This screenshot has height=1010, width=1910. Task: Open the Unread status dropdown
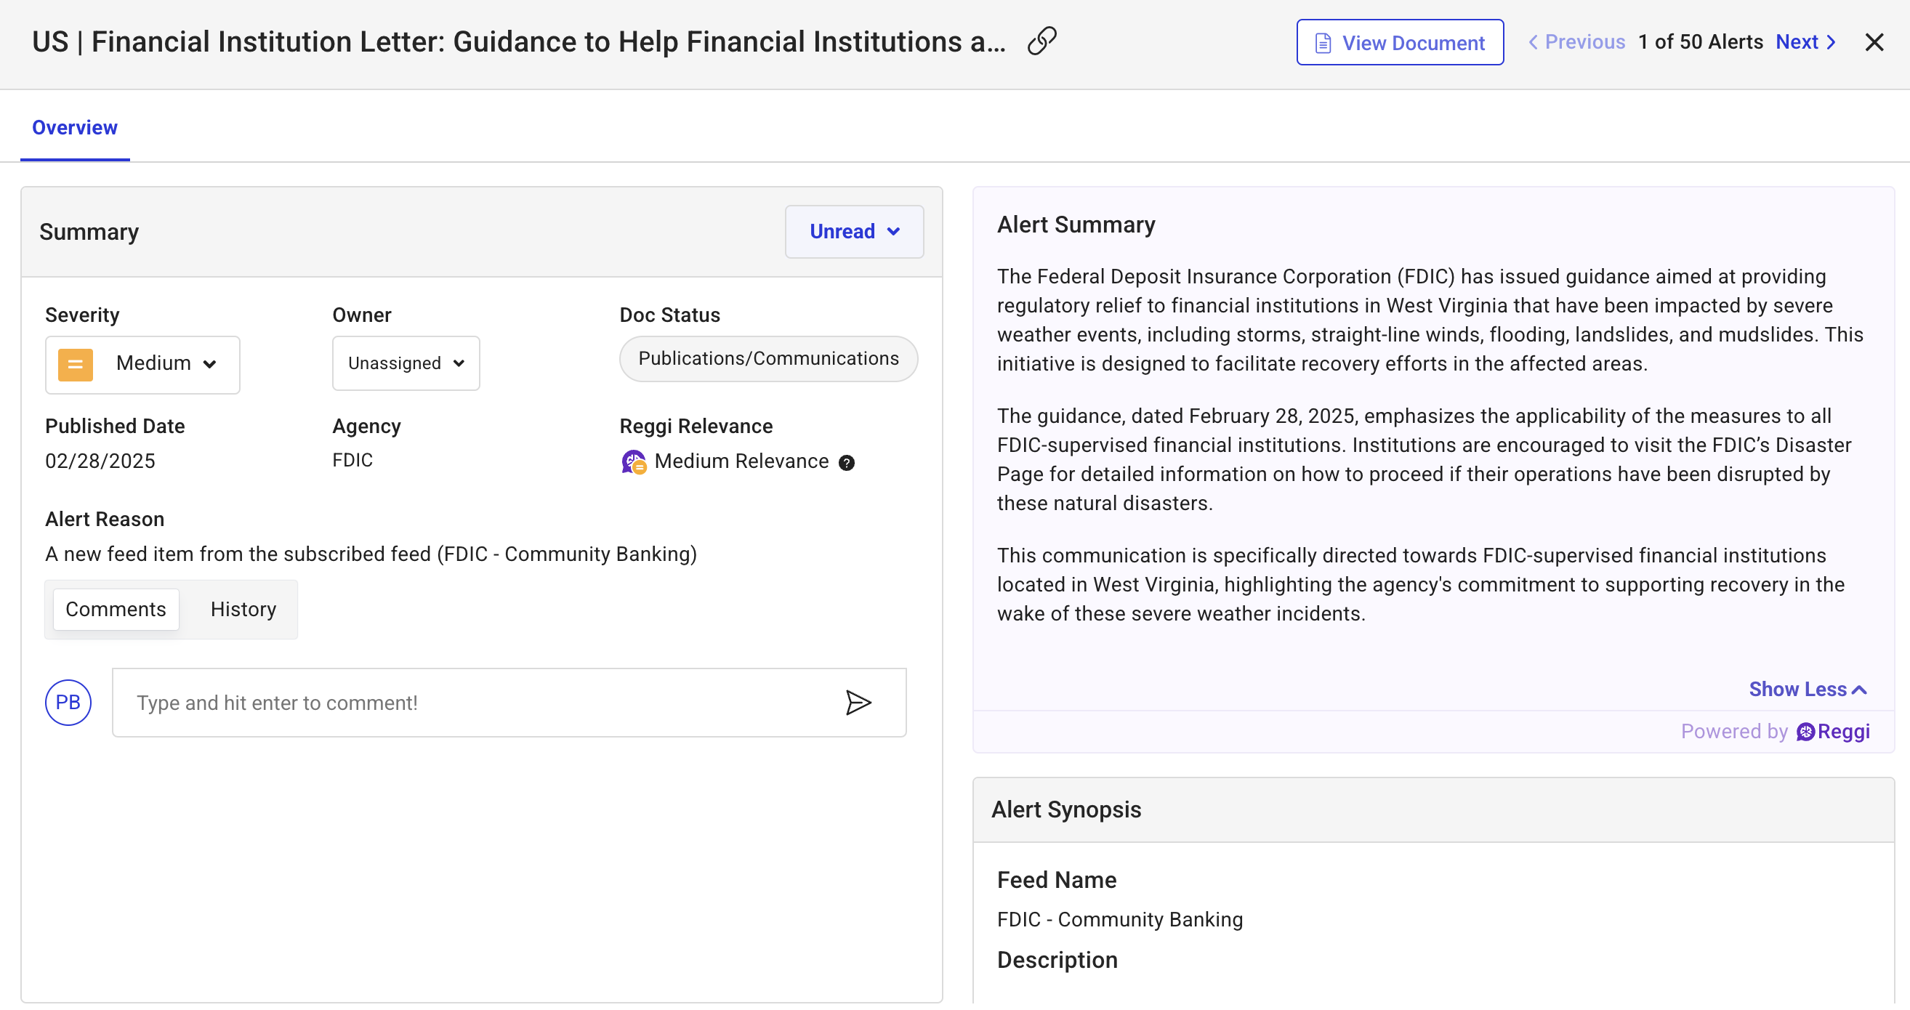tap(854, 231)
